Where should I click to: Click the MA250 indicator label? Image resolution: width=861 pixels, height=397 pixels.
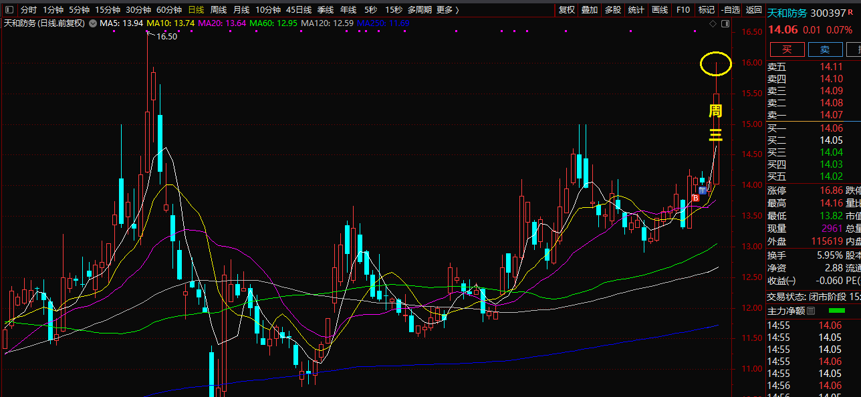coord(384,23)
